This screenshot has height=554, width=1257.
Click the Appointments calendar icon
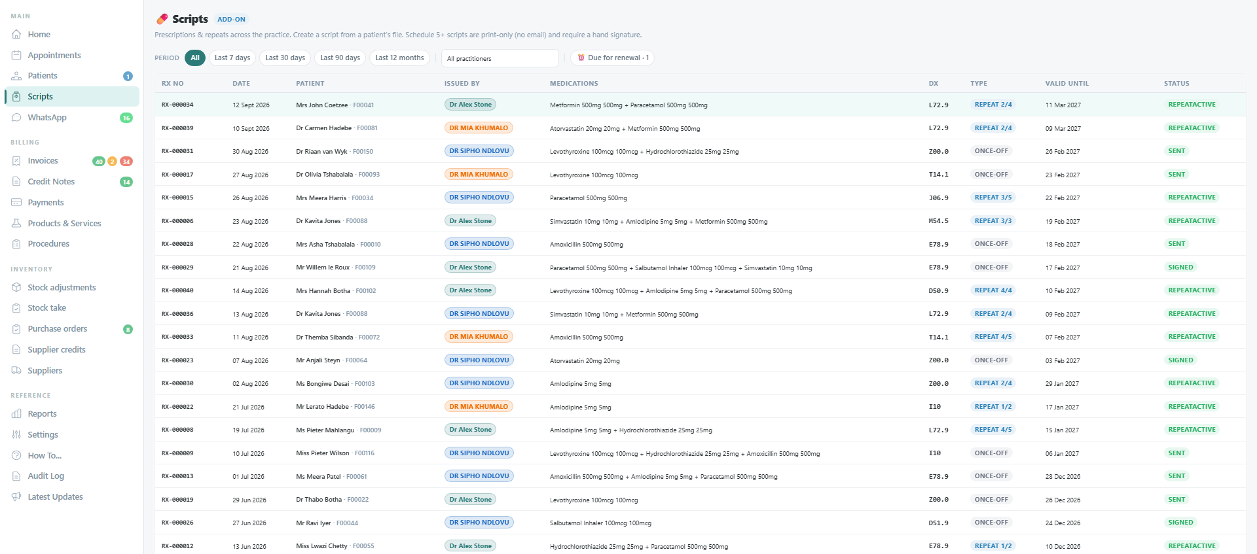(16, 56)
